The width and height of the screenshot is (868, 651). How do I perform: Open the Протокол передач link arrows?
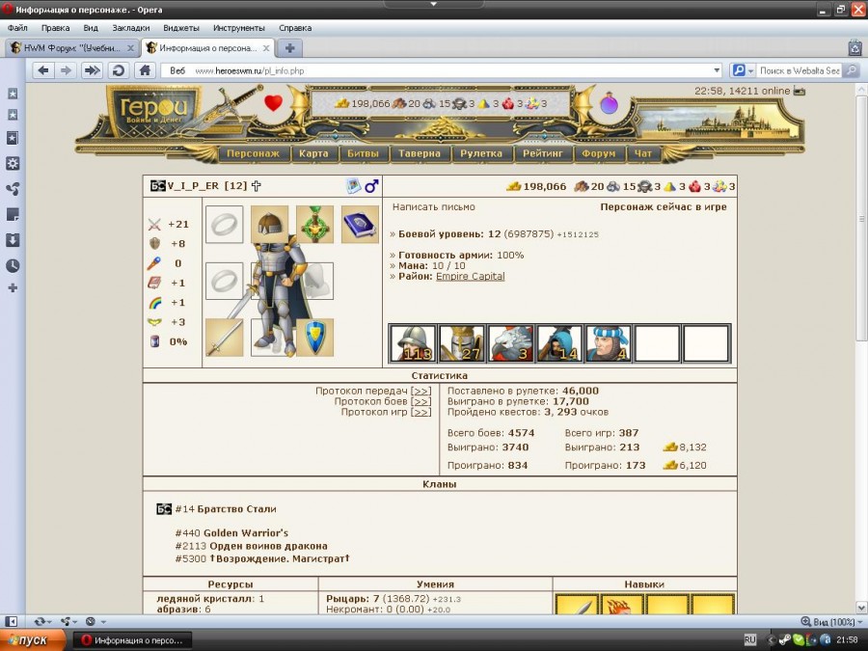click(420, 391)
